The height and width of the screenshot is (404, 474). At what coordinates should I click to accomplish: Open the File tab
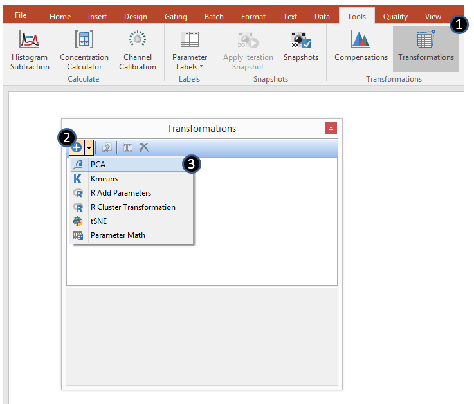21,15
